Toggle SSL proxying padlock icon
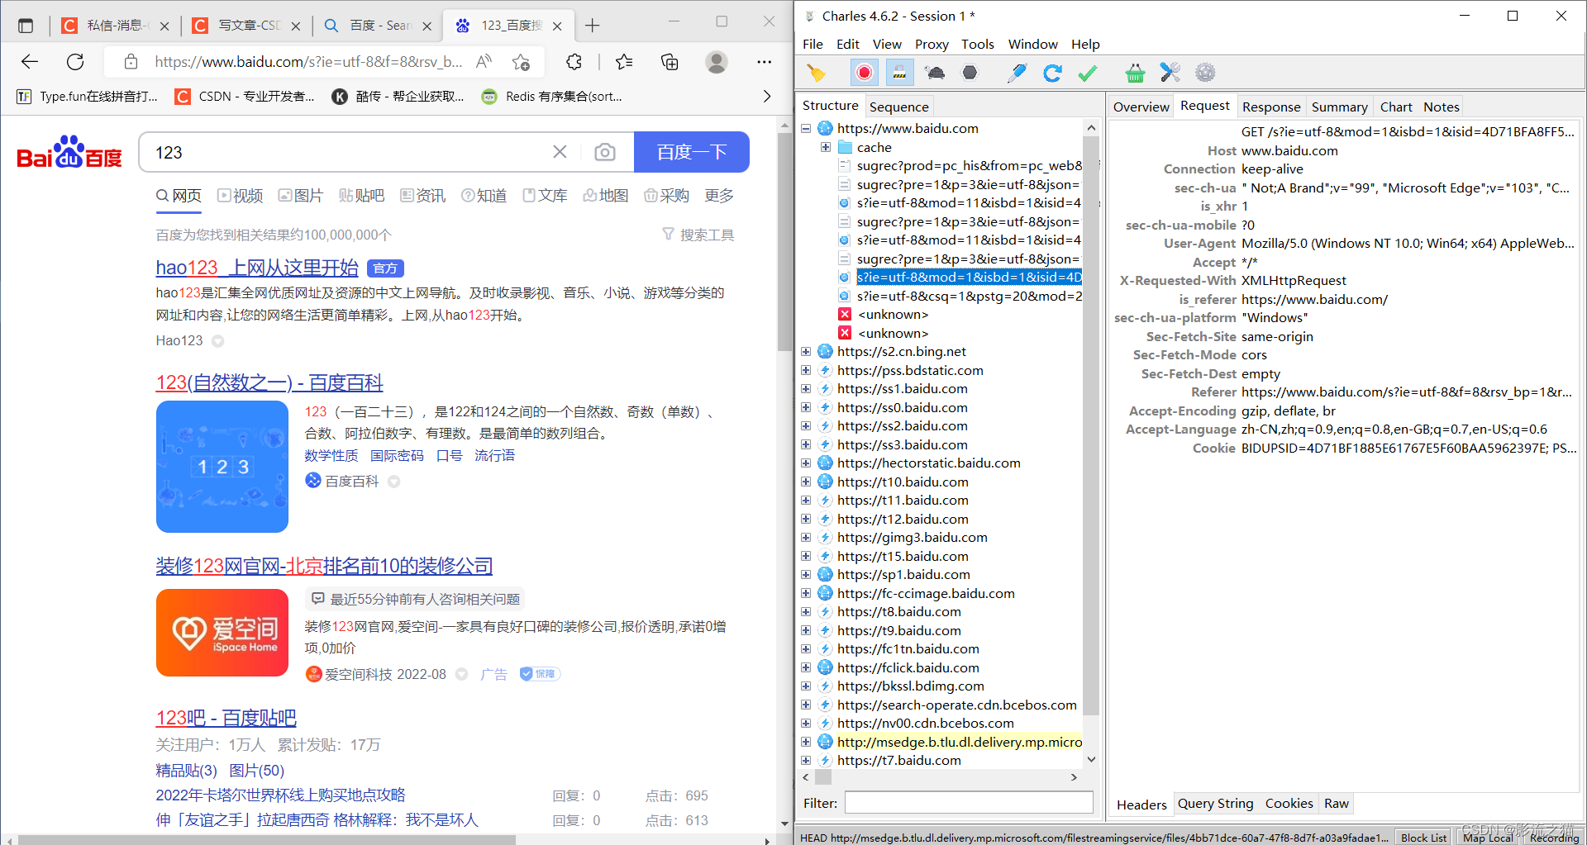The width and height of the screenshot is (1587, 845). 899,74
